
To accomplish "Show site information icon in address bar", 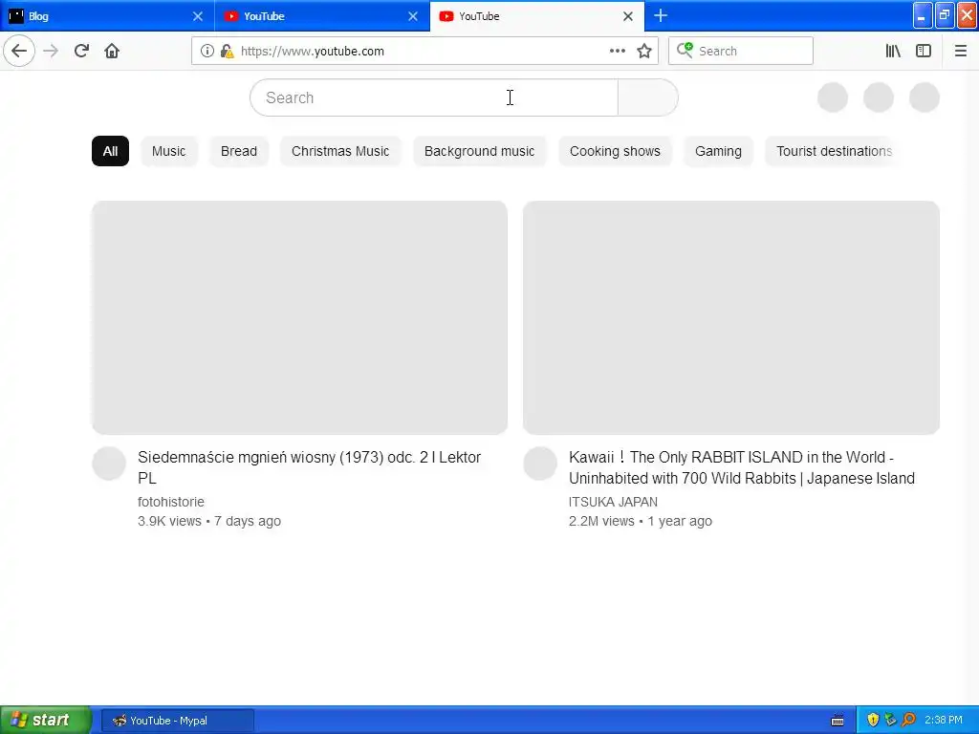I will (207, 51).
